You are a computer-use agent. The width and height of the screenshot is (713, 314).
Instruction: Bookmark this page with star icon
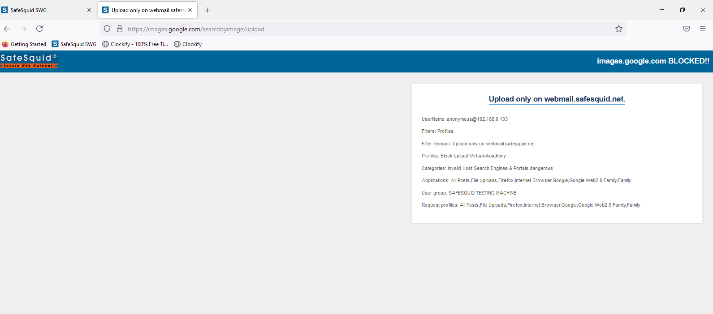[618, 29]
